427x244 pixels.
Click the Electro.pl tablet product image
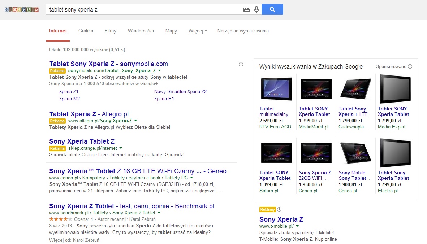(395, 153)
